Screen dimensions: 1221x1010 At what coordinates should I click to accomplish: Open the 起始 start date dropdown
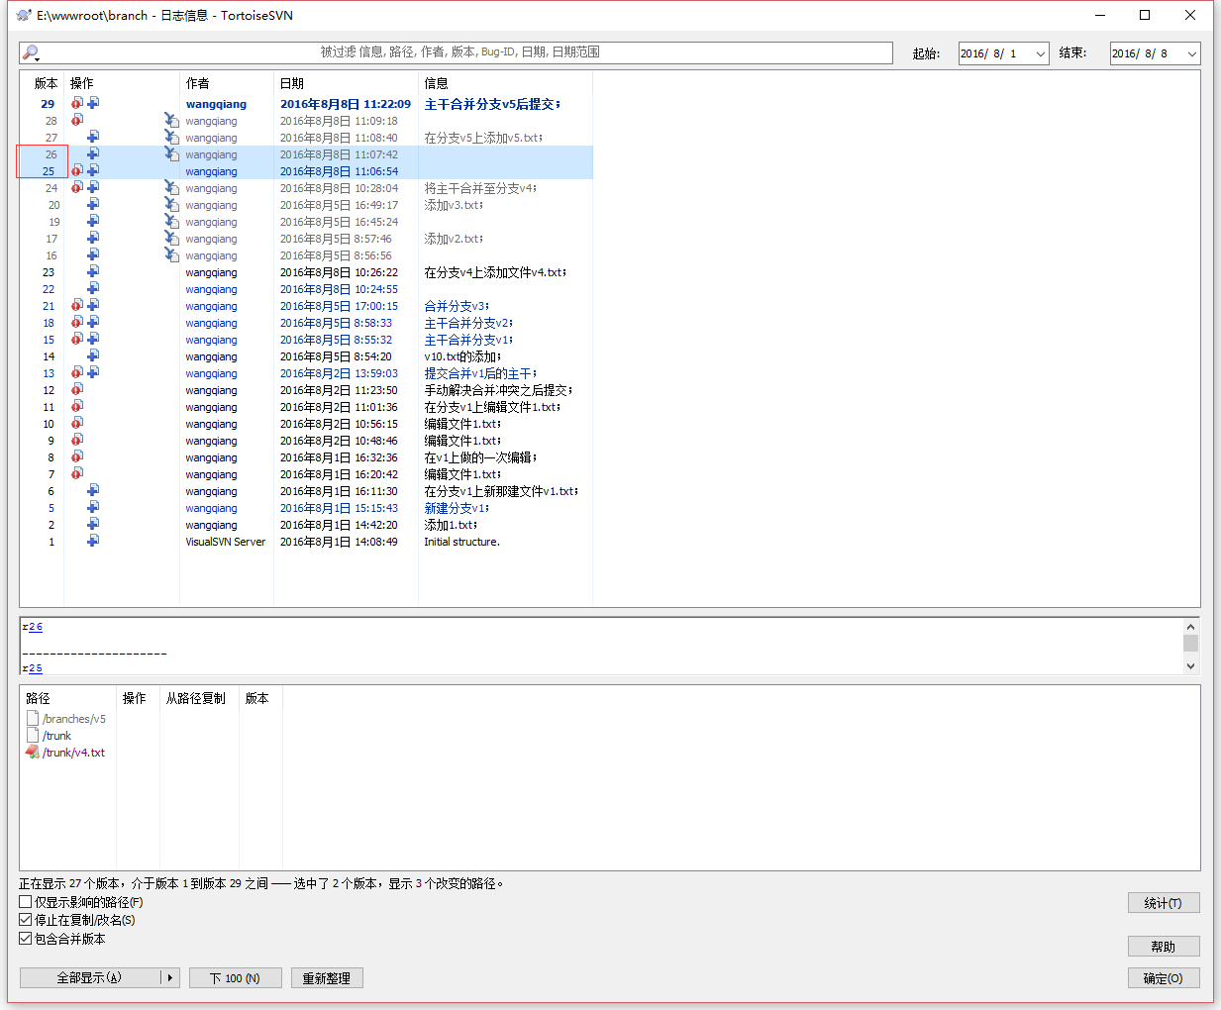click(1040, 53)
